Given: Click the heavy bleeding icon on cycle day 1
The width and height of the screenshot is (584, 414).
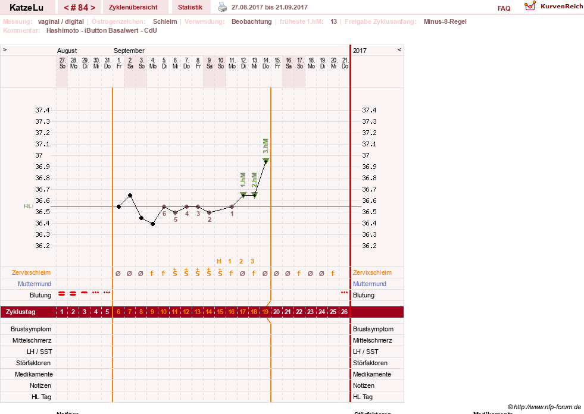Looking at the screenshot, I should coord(62,293).
